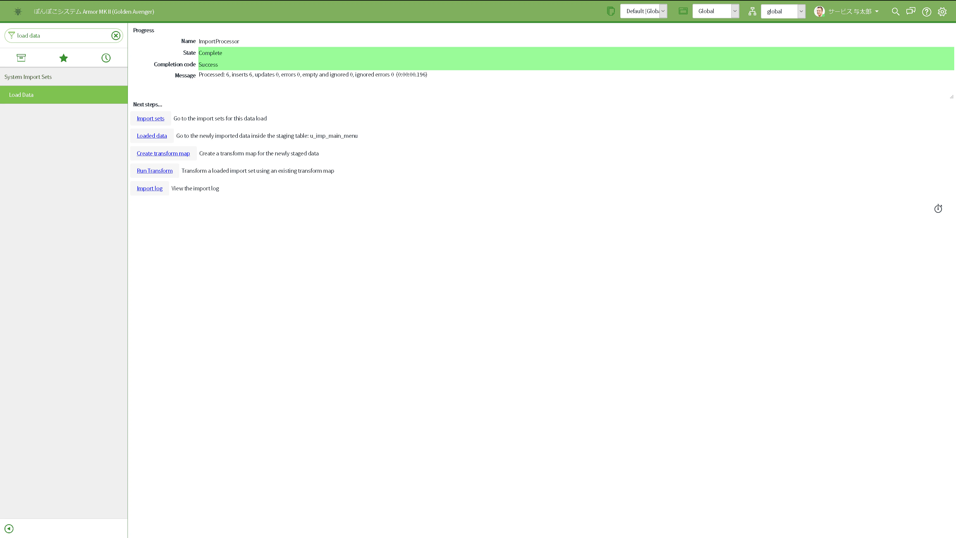Click the Run Transform link
This screenshot has width=956, height=538.
click(155, 171)
